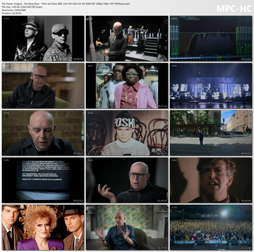Click the 00:44:21 timestamp label

pos(162,153)
